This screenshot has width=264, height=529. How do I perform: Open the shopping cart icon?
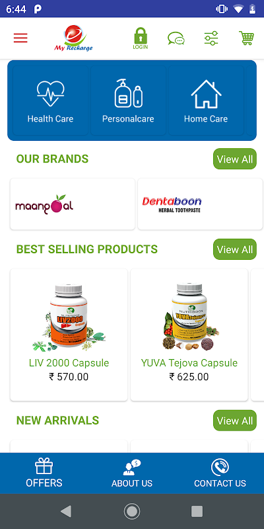[246, 38]
